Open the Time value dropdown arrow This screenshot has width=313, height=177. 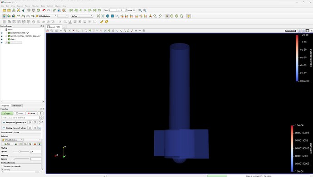point(118,10)
